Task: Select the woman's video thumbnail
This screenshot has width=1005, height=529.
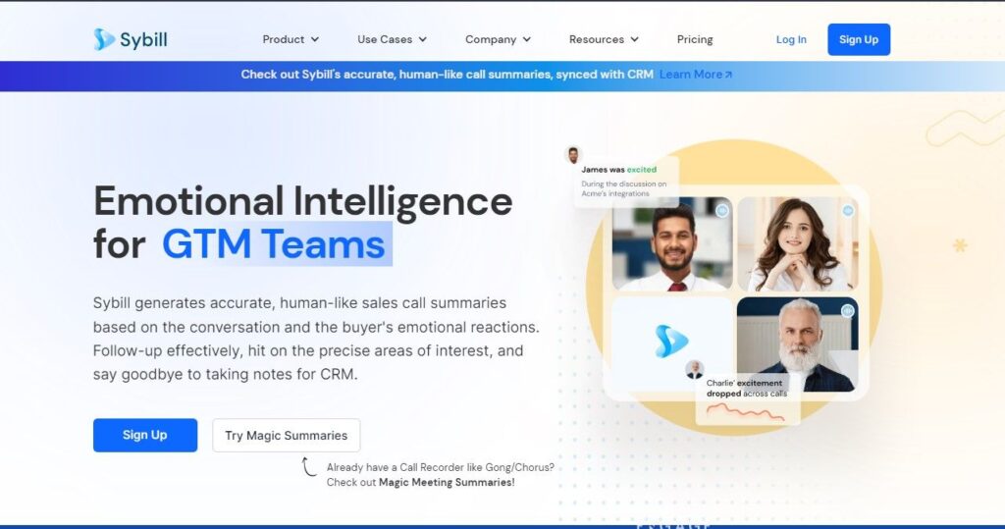Action: [x=797, y=244]
